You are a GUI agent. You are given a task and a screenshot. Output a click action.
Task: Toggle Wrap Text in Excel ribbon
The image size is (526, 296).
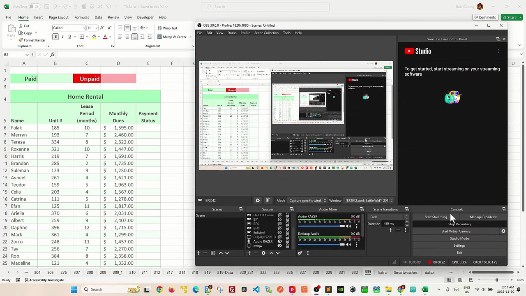(167, 28)
